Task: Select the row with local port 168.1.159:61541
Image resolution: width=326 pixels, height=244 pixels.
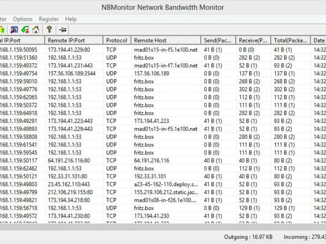Action: coord(163,145)
